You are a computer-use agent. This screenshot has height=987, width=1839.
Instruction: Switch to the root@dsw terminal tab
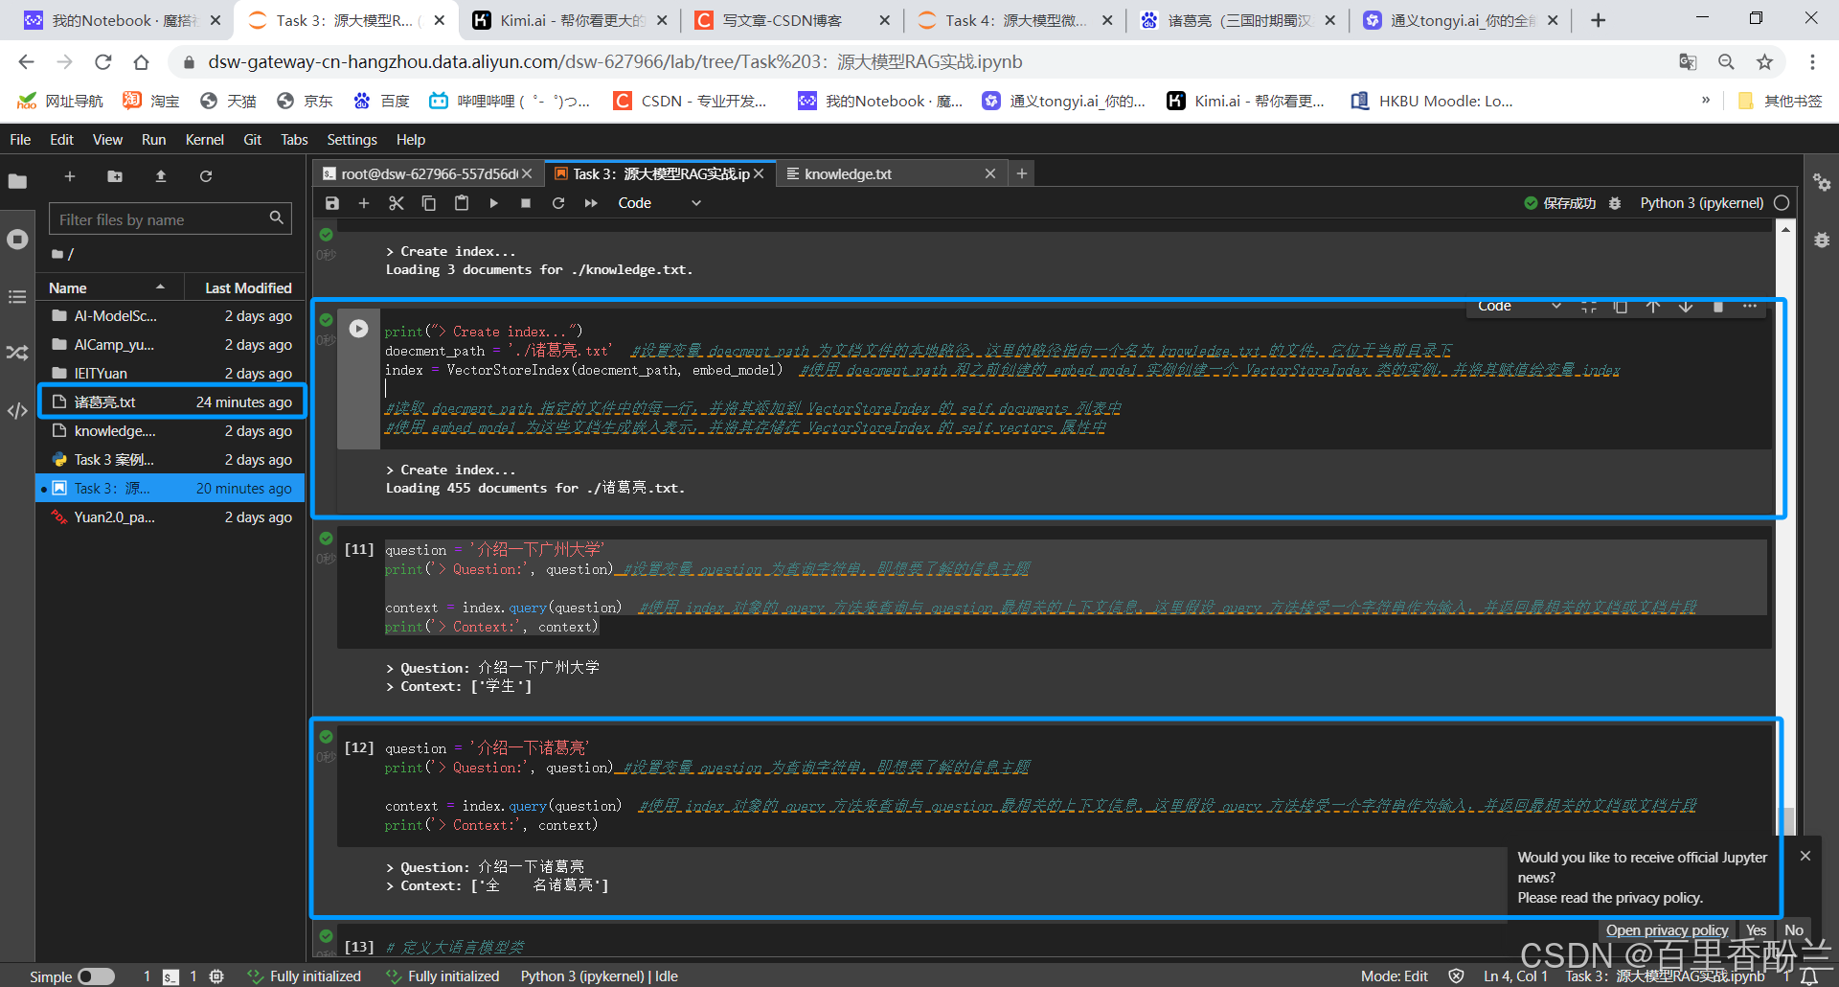coord(429,173)
